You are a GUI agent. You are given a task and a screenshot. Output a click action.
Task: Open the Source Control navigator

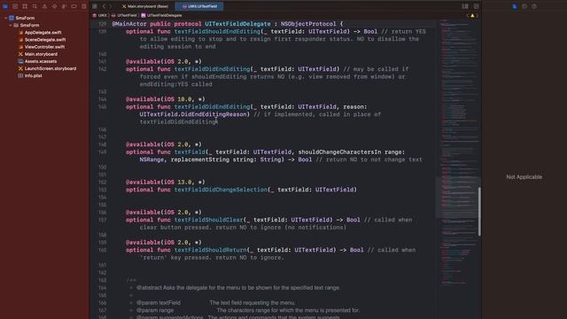tap(15, 6)
